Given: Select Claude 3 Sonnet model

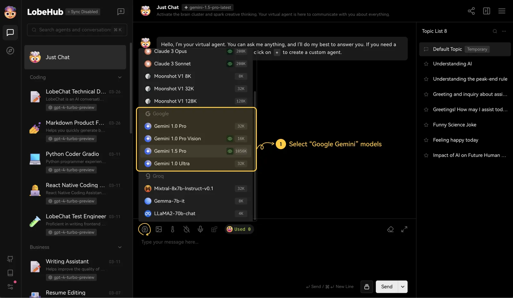Looking at the screenshot, I should coord(196,64).
